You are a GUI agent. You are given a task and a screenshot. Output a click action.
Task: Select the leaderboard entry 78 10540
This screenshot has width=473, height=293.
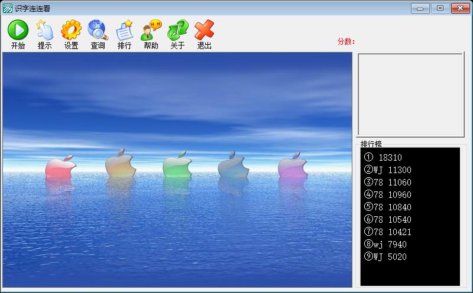pos(388,219)
